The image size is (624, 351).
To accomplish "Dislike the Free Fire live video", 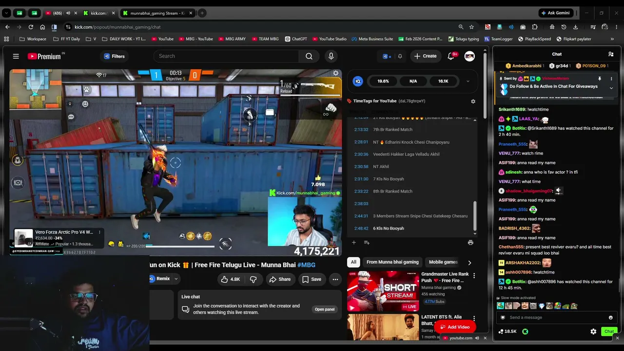I will coord(253,279).
